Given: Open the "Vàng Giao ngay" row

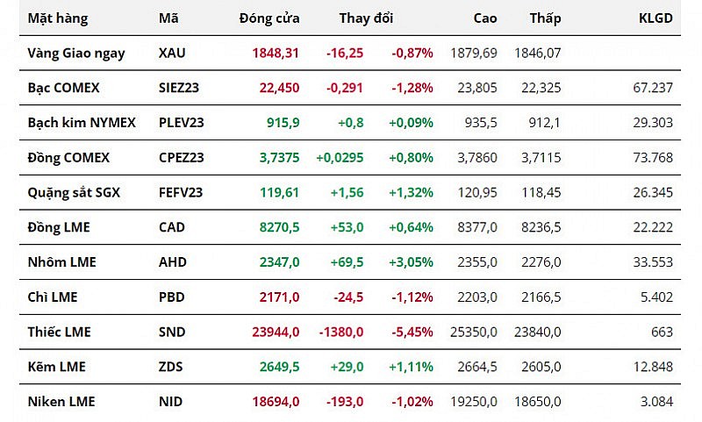Looking at the screenshot, I should (76, 53).
